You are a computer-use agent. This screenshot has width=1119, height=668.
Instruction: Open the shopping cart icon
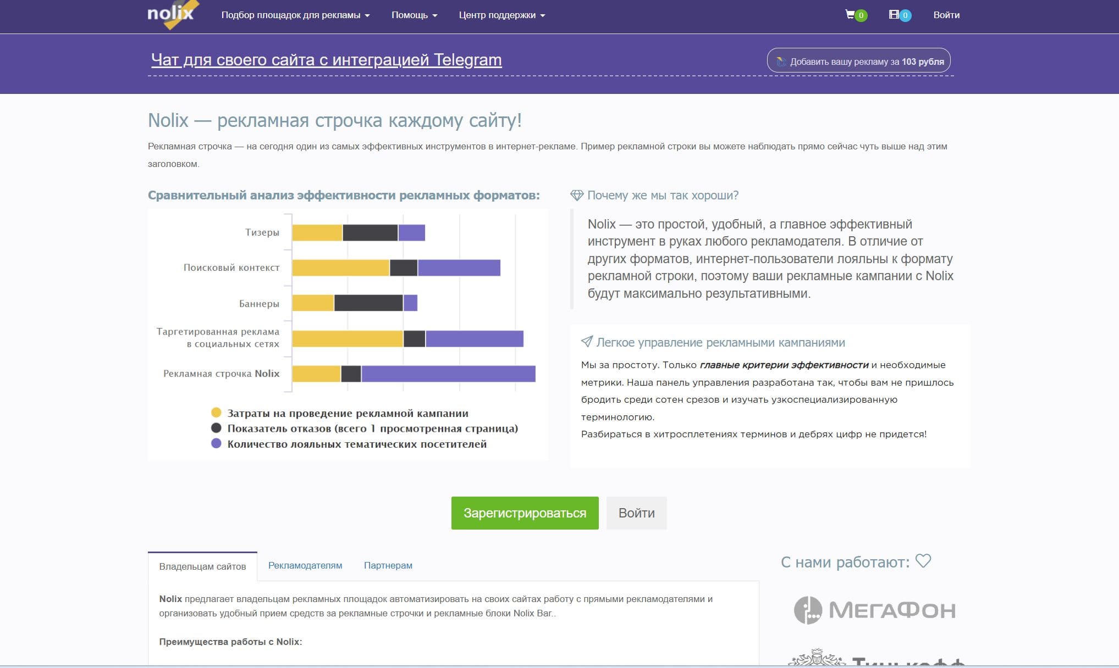tap(850, 15)
